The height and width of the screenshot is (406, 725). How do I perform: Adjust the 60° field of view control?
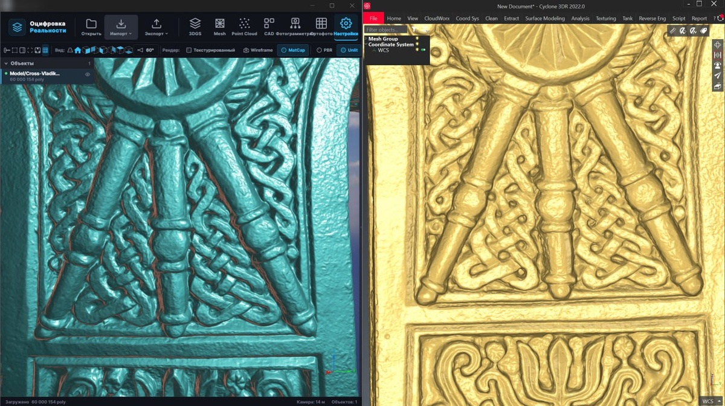click(146, 50)
